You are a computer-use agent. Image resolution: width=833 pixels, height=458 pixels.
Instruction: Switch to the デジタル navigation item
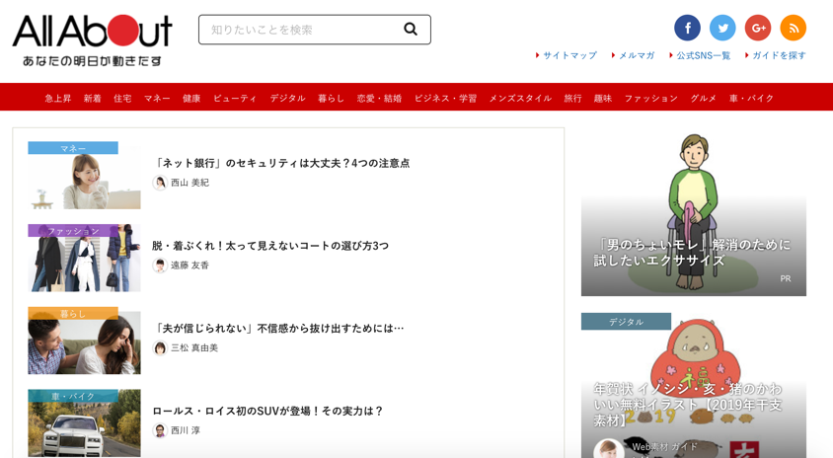click(x=287, y=98)
